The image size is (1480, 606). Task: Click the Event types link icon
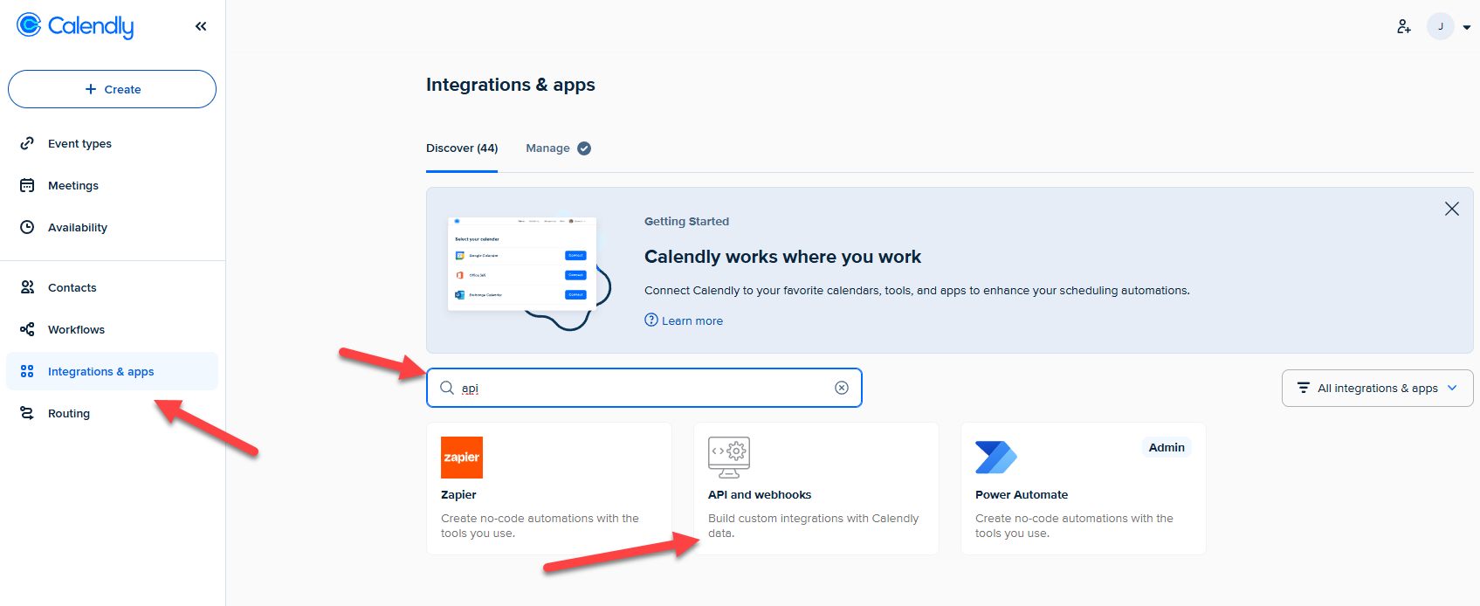[x=27, y=143]
